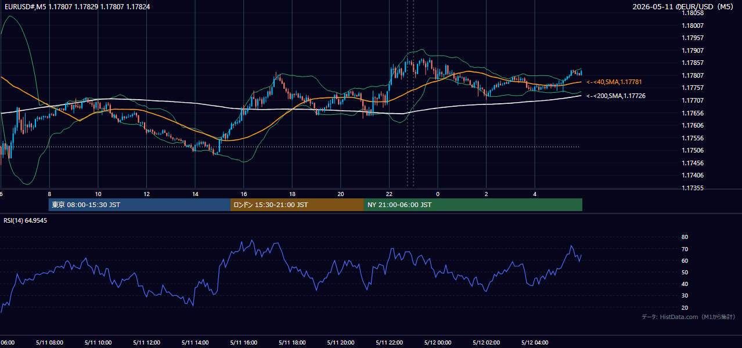Click bottom time label 5/11 12:00

click(x=146, y=343)
